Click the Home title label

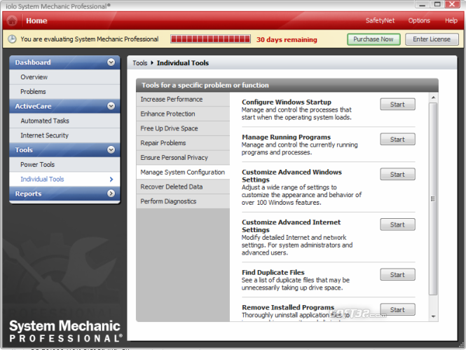coord(36,21)
